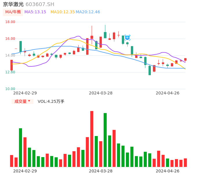Click the 14.00 price axis label
Screen dimensions: 199x175
10,55
